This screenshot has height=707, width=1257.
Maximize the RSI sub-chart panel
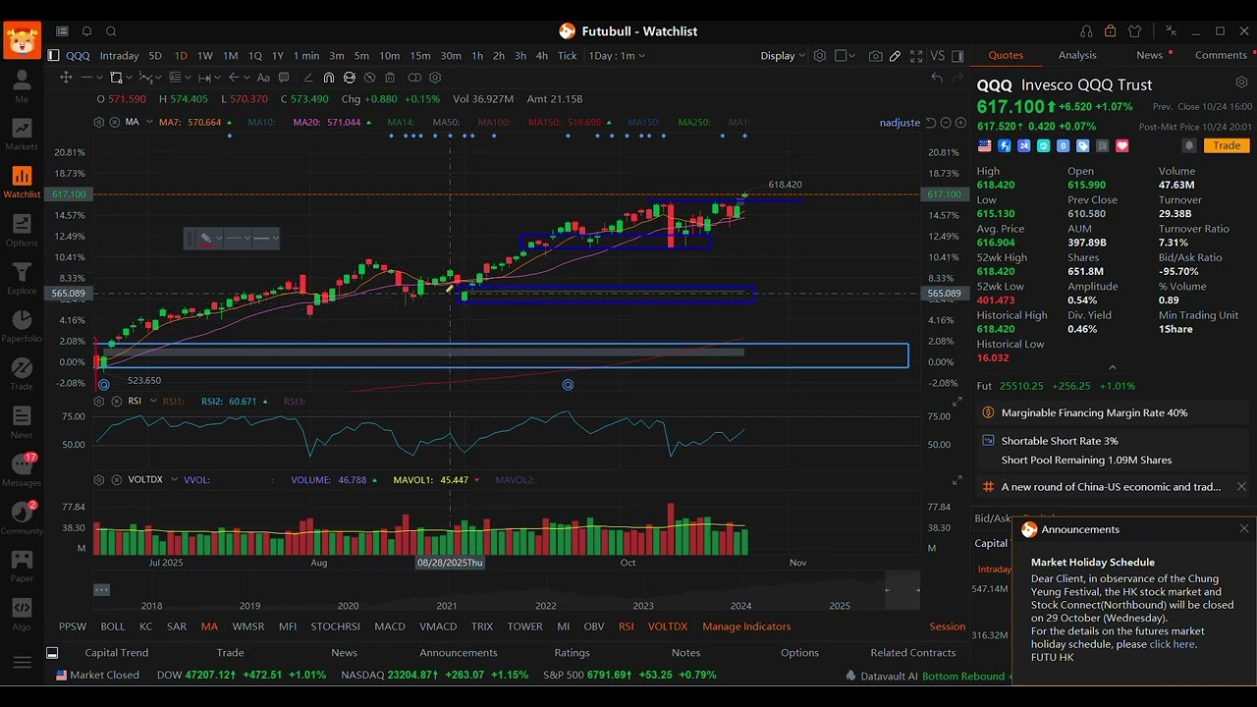(956, 402)
